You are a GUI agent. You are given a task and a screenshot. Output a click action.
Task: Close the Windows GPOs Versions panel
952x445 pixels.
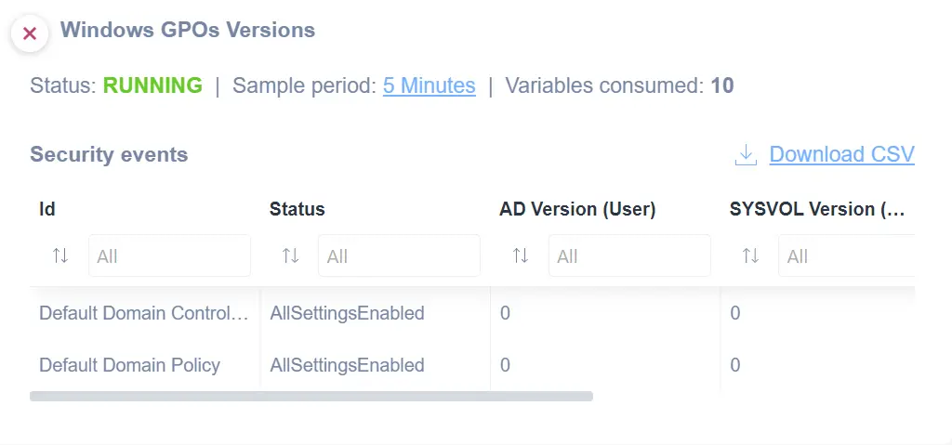[29, 33]
